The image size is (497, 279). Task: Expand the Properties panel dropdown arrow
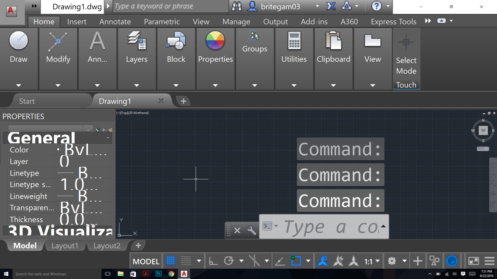(x=215, y=86)
